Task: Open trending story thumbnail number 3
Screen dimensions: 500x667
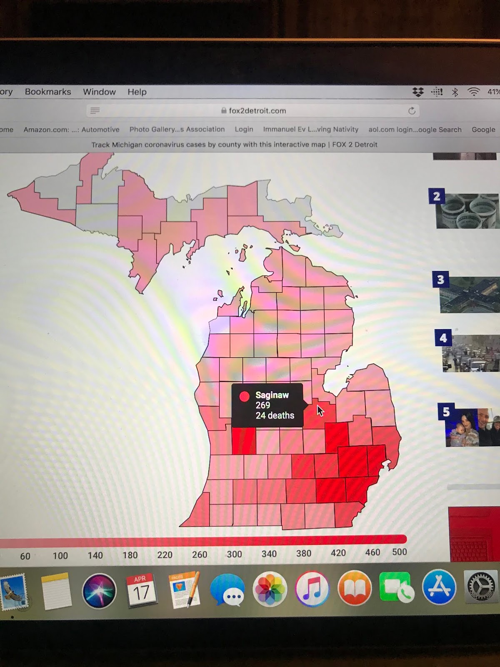Action: pos(470,295)
